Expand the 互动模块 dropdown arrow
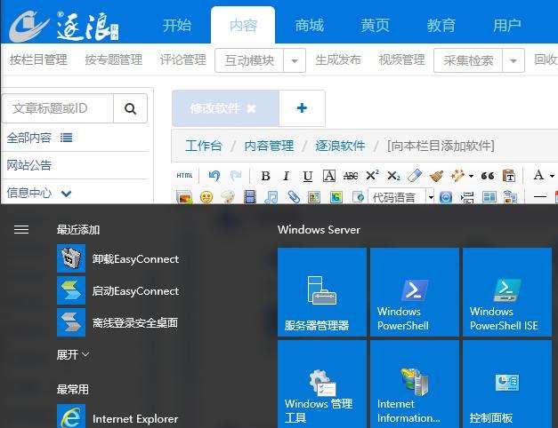558x428 pixels. click(295, 60)
